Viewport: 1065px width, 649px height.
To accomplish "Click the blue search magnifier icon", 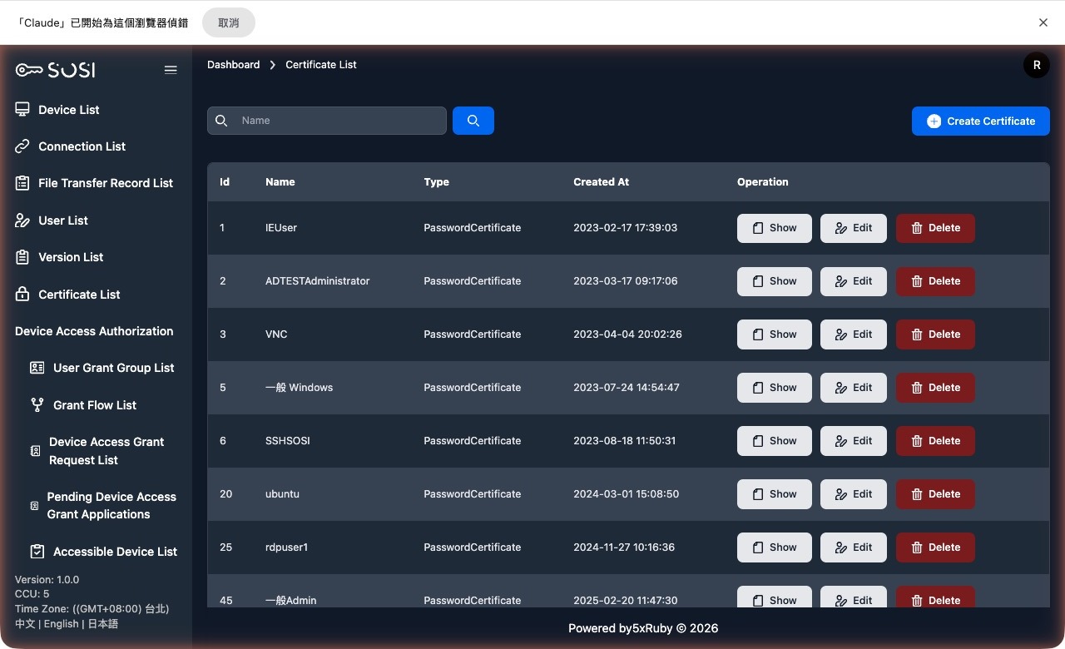I will 473,121.
